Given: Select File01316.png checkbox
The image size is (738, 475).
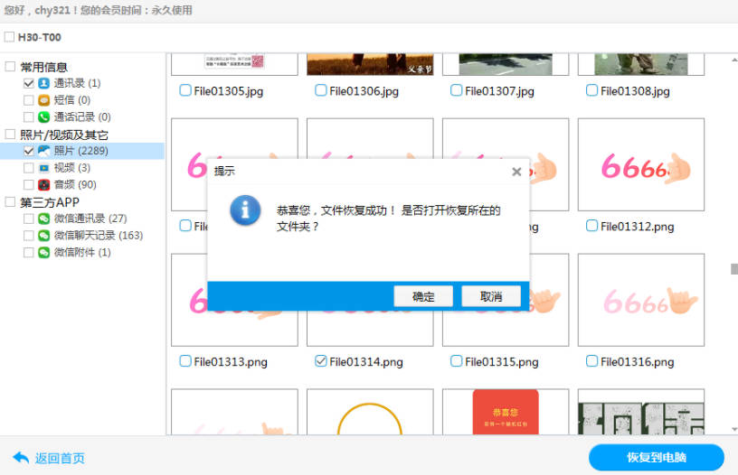Looking at the screenshot, I should tap(592, 361).
